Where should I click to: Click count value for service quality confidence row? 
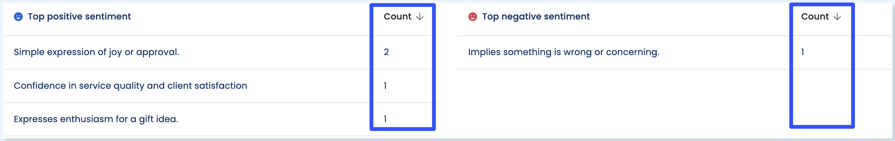[385, 86]
